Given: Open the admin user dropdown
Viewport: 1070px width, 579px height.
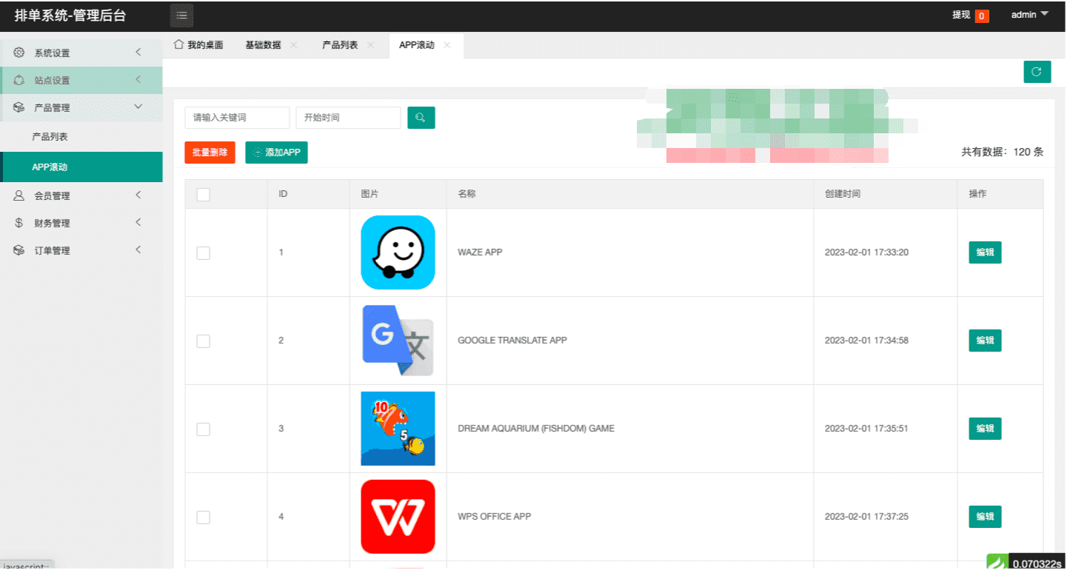Looking at the screenshot, I should pos(1029,15).
